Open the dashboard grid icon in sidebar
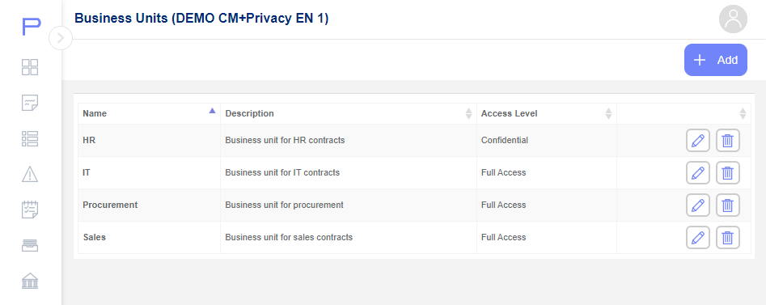Image resolution: width=766 pixels, height=305 pixels. click(30, 67)
